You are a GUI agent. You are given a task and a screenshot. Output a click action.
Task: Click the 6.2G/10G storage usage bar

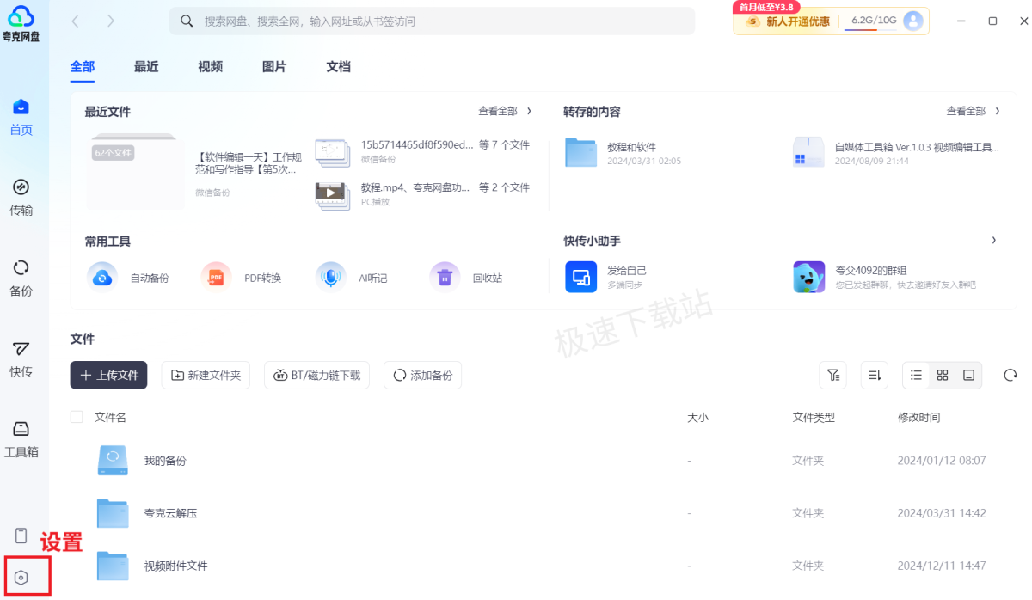(873, 21)
